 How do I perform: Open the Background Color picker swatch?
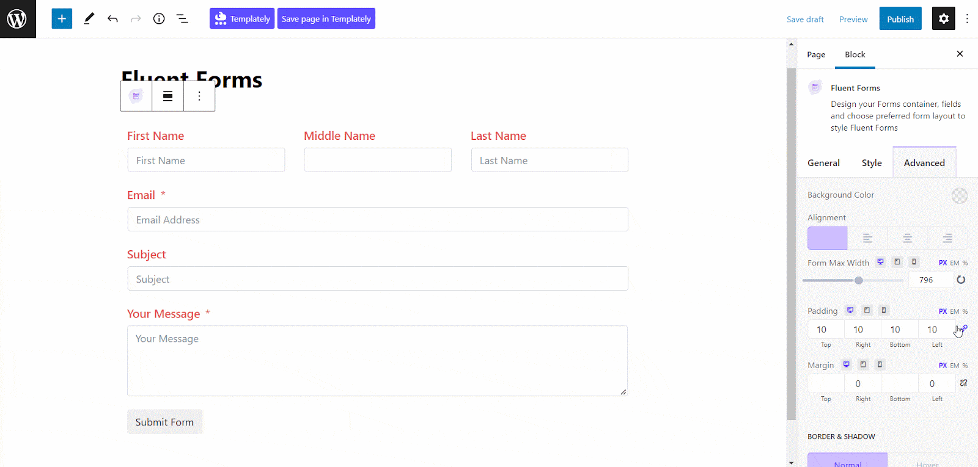click(x=960, y=195)
